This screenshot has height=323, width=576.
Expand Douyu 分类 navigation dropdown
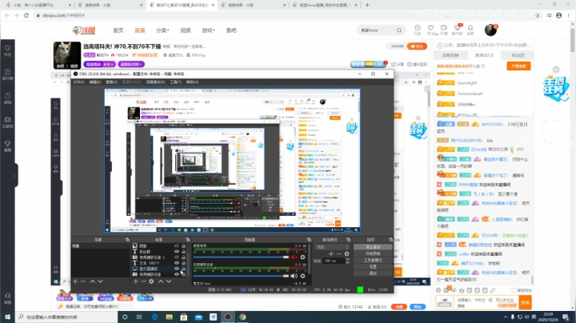(162, 30)
